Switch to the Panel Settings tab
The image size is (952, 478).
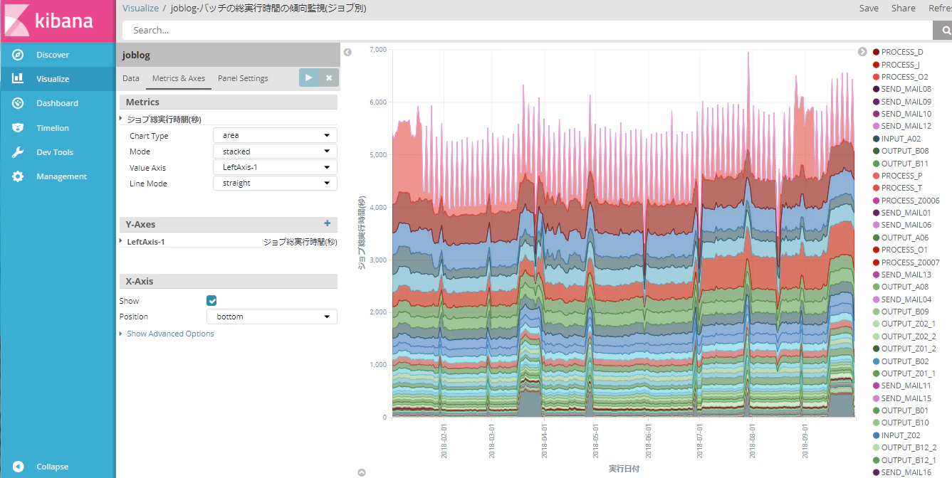pos(243,78)
